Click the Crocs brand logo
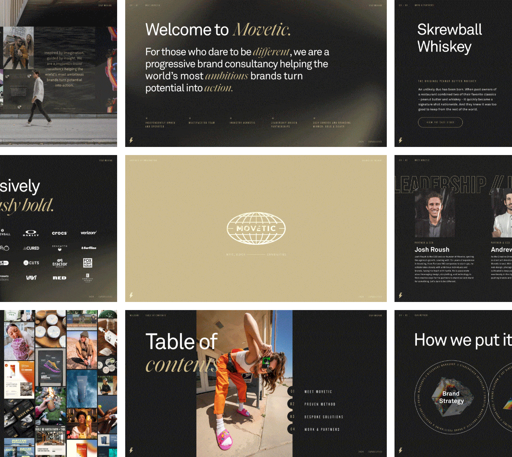Image resolution: width=512 pixels, height=457 pixels. [59, 233]
